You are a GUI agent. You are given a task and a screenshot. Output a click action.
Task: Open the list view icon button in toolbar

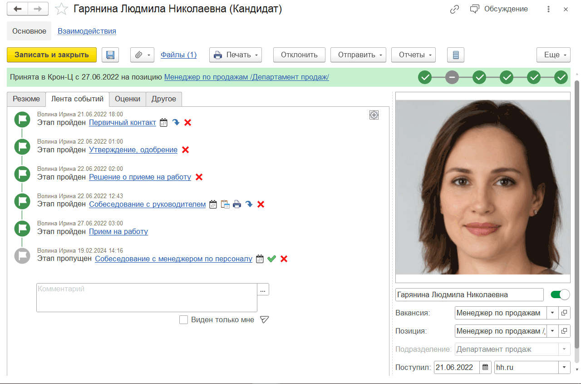click(456, 55)
